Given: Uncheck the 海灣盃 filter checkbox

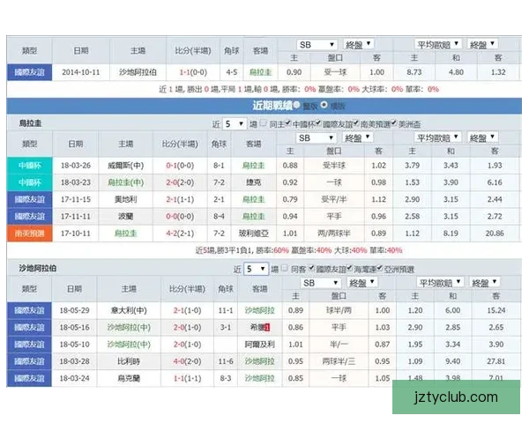Looking at the screenshot, I should pyautogui.click(x=349, y=268).
